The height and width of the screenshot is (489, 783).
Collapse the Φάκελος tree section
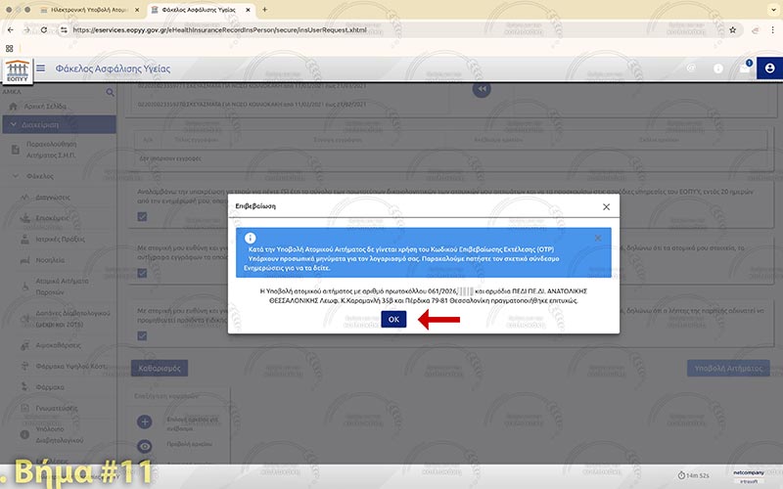(x=16, y=177)
